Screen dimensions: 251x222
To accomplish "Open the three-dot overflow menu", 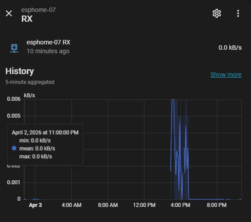I will (238, 13).
